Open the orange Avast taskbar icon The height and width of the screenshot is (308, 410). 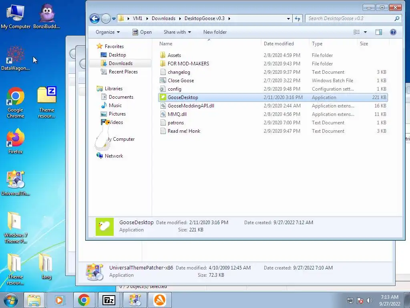coord(160,300)
